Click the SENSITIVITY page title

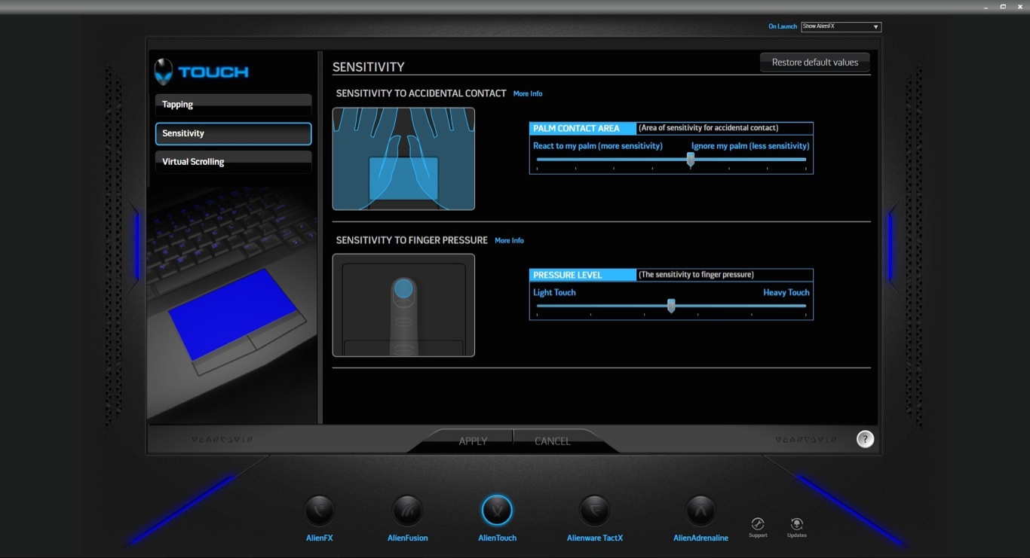click(x=369, y=67)
